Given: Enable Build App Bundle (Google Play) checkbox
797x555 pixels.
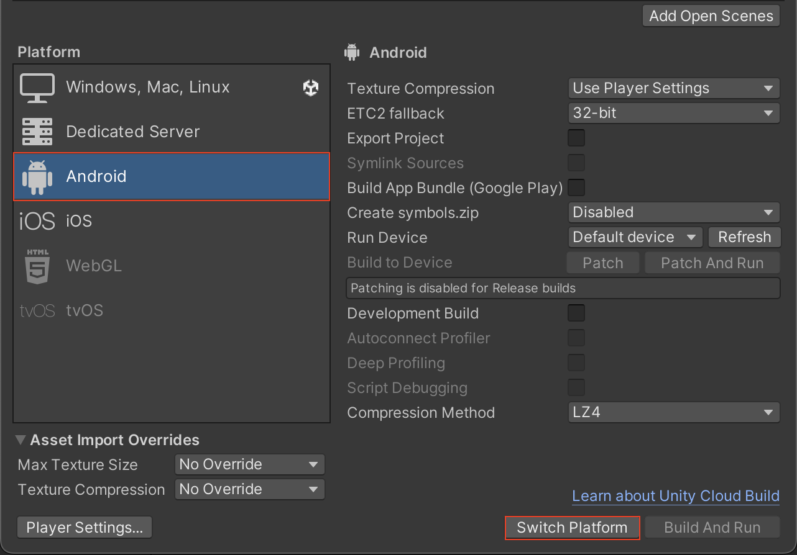Looking at the screenshot, I should coord(576,187).
